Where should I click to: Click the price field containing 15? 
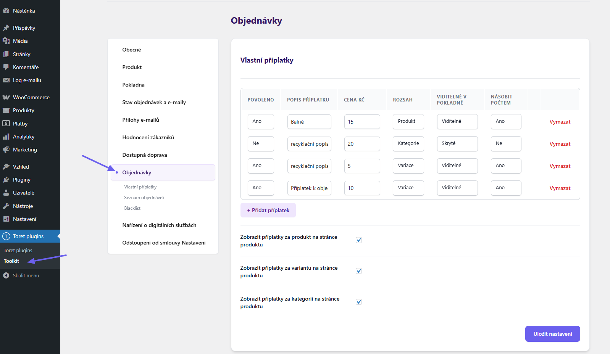pyautogui.click(x=362, y=122)
